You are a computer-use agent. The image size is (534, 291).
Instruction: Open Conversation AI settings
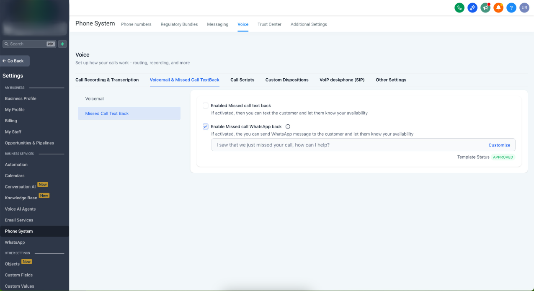(x=21, y=187)
